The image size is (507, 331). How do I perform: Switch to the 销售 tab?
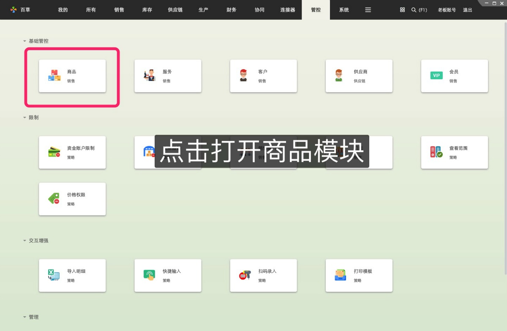click(x=119, y=10)
